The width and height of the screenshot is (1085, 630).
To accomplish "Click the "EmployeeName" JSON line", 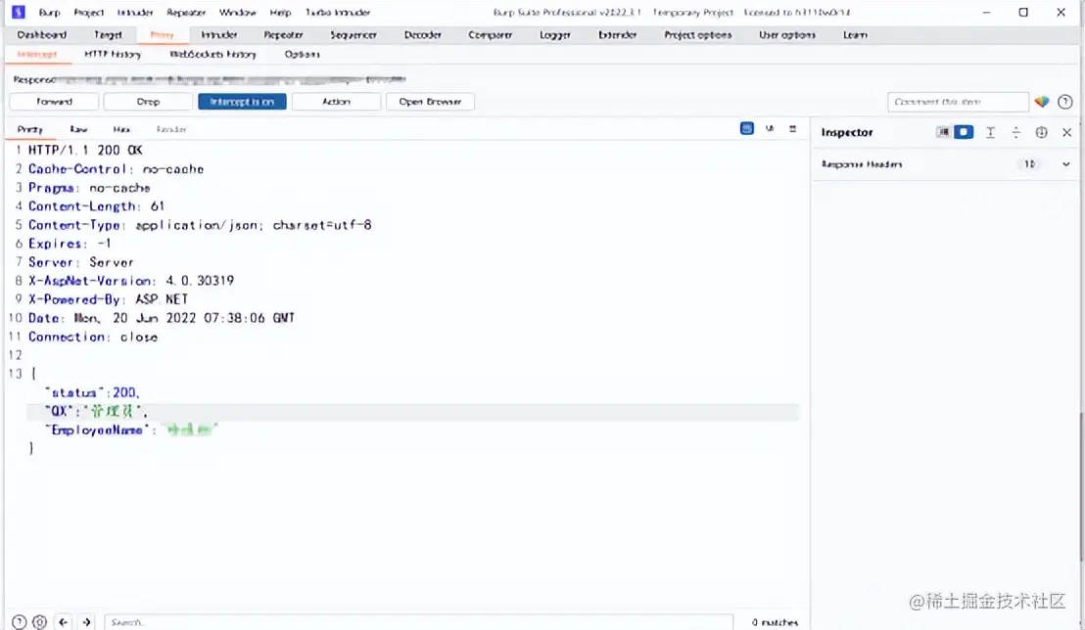I will (x=131, y=430).
